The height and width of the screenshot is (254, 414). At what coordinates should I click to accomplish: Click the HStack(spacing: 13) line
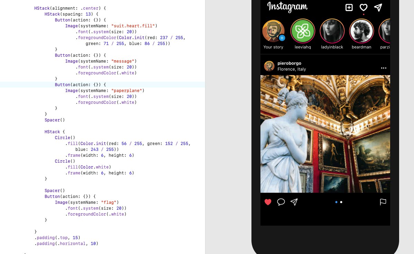tap(71, 14)
